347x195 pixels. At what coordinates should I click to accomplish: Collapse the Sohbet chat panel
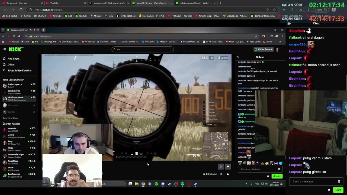pos(238,57)
